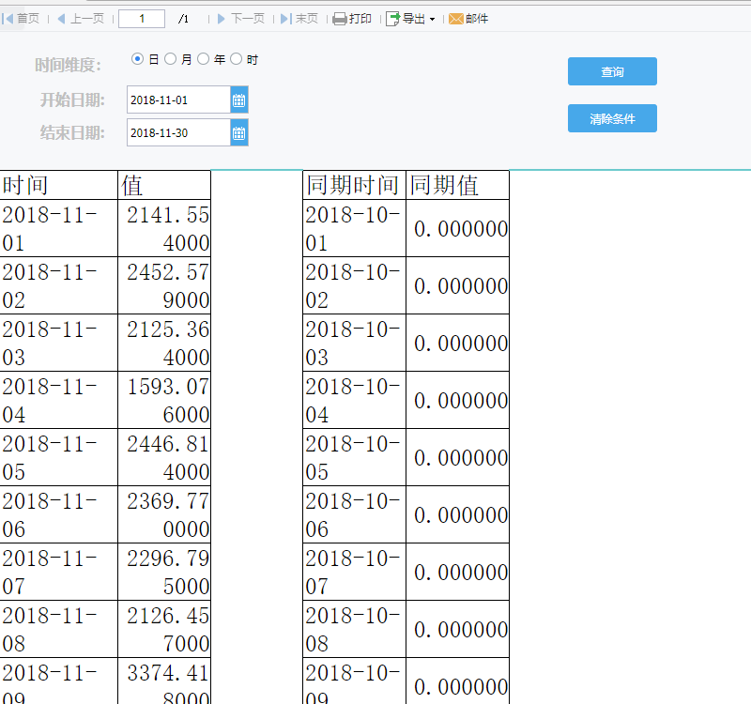
Task: Click the 清除条件 clear button
Action: click(x=612, y=118)
